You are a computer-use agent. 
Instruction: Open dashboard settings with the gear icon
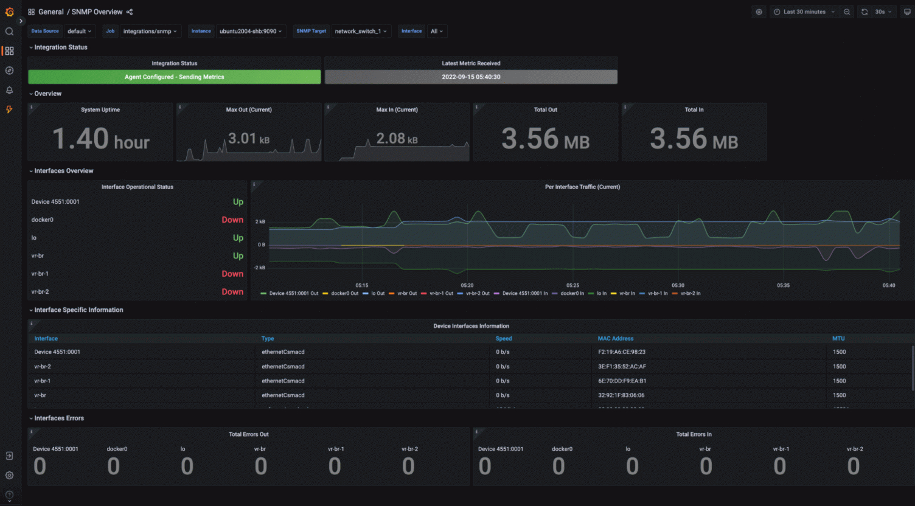759,12
